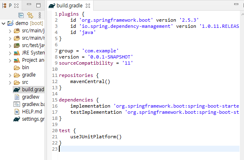Toggle Link with Editor icon
This screenshot has height=160, width=244.
coord(30,15)
